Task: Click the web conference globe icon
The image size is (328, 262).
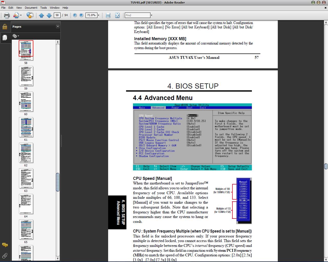Action: coord(30,15)
